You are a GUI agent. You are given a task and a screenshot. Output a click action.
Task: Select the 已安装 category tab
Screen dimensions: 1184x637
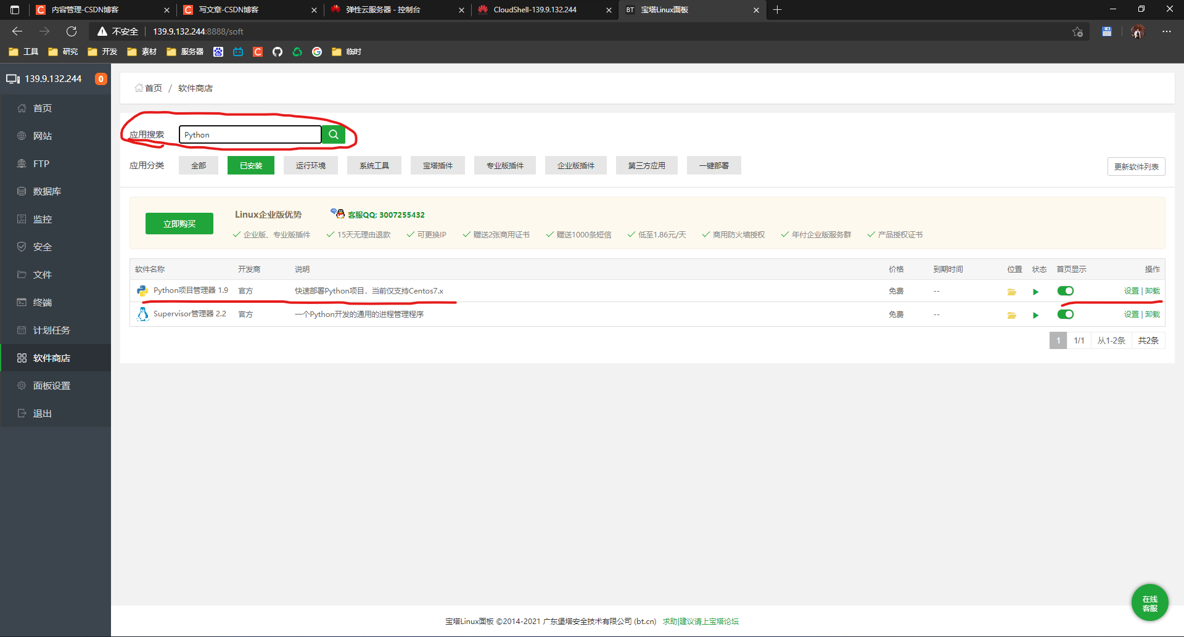pyautogui.click(x=251, y=165)
